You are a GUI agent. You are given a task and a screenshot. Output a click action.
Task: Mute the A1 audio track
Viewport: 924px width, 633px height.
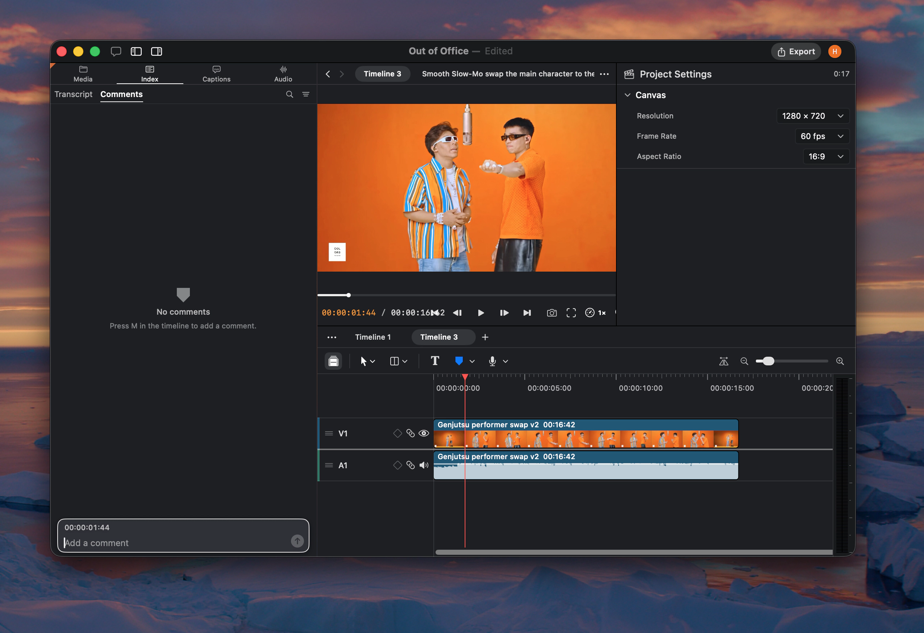424,465
